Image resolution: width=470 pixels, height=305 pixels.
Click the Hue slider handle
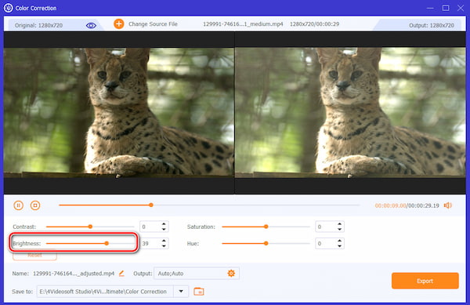pos(266,244)
